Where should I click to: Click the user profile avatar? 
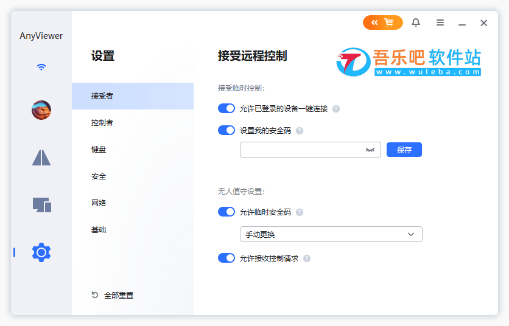[x=41, y=110]
